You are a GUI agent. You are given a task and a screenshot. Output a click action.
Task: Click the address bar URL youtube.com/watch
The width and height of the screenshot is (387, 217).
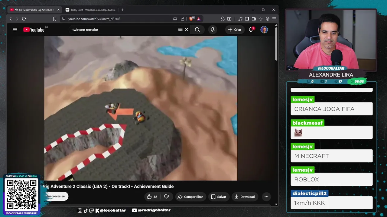point(94,19)
